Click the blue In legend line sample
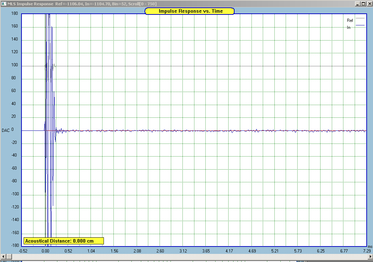Image resolution: width=373 pixels, height=262 pixels. 360,25
